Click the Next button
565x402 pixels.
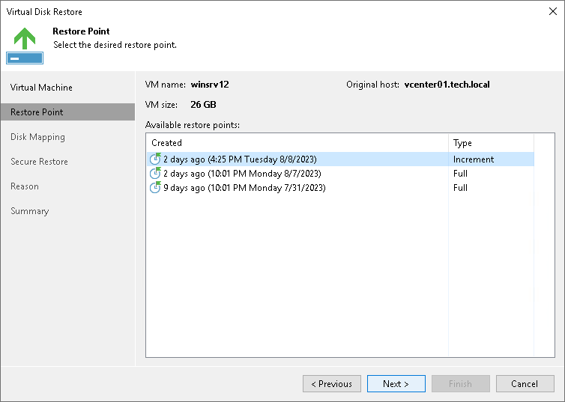tap(396, 383)
